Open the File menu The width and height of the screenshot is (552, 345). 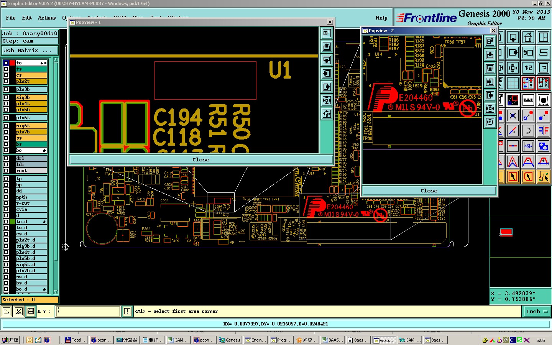click(x=11, y=18)
